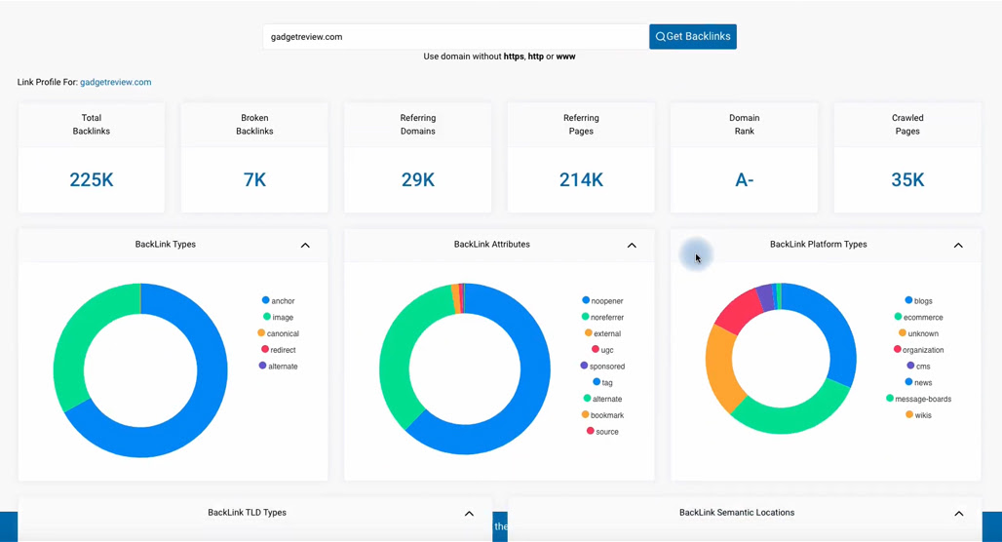
Task: Collapse the BackLink Attributes panel
Action: click(632, 246)
